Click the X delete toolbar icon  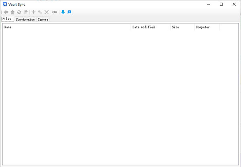(x=47, y=12)
